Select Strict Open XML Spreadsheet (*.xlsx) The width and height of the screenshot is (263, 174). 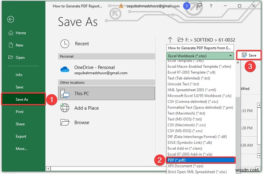[x=197, y=172]
